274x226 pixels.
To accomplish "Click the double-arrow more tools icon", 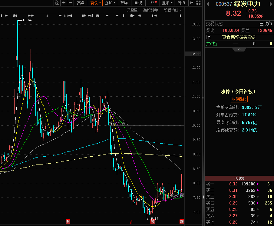I will (192, 3).
